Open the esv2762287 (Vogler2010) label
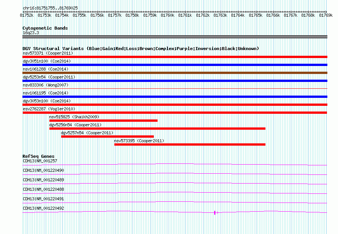The width and height of the screenshot is (338, 234). [x=49, y=109]
